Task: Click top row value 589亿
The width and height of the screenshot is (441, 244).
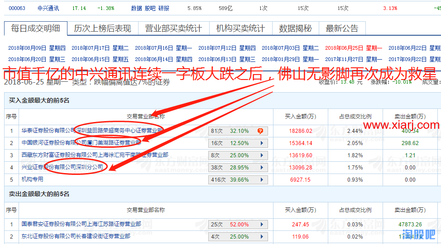Action: click(225, 9)
